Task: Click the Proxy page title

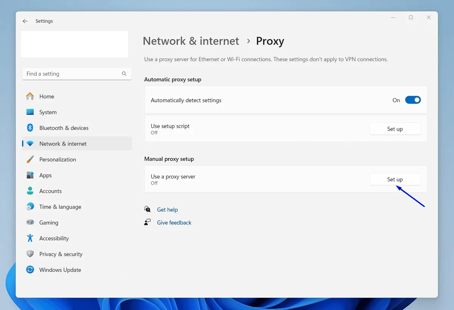Action: [270, 41]
